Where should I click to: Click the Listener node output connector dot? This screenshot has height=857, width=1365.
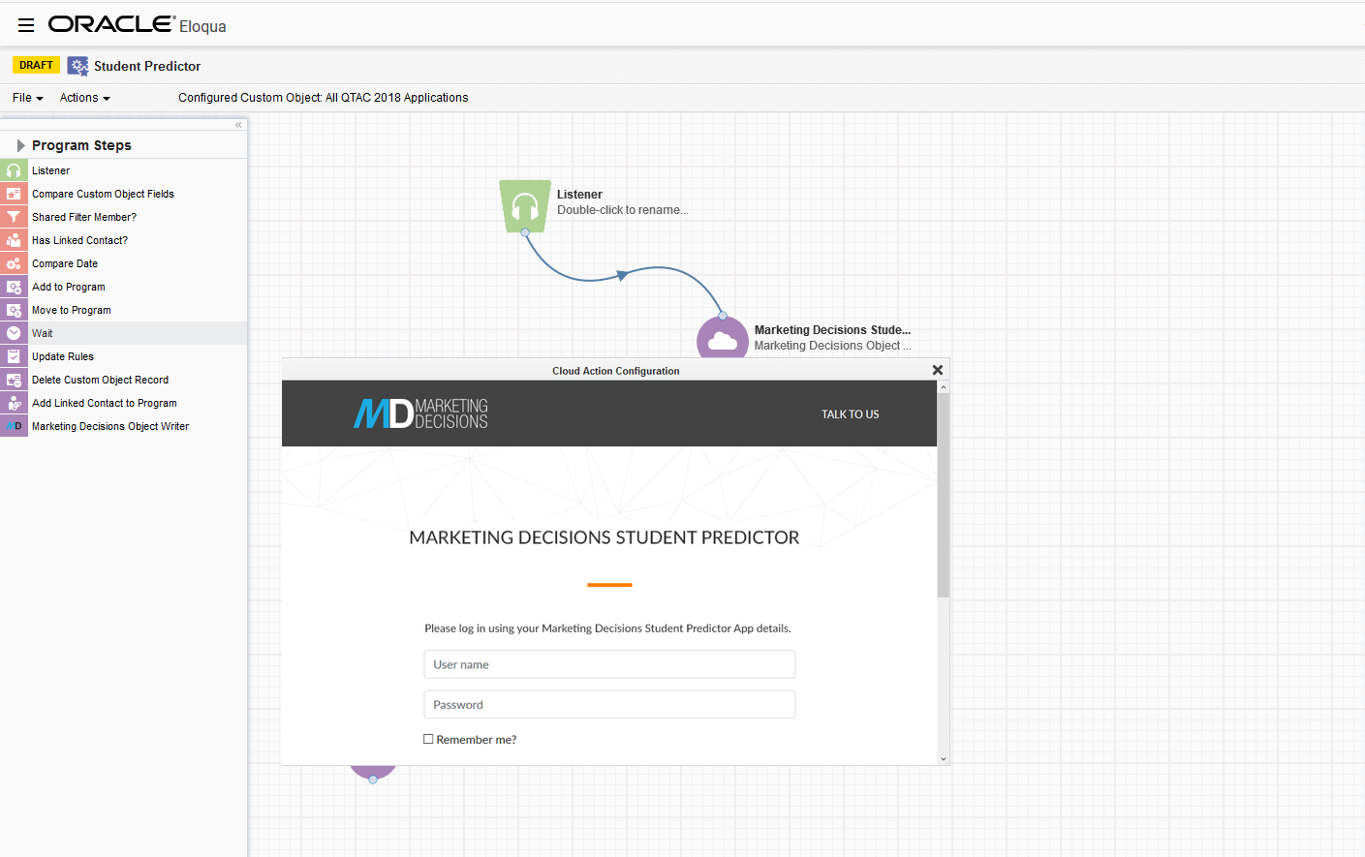525,232
